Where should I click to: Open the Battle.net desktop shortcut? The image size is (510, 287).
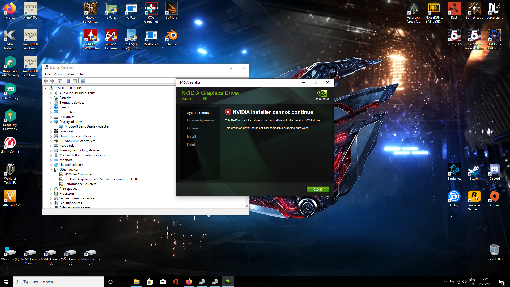454,172
